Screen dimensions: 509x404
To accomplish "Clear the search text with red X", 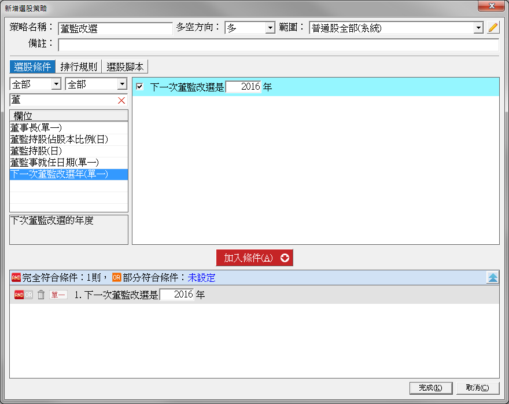I will pos(121,101).
